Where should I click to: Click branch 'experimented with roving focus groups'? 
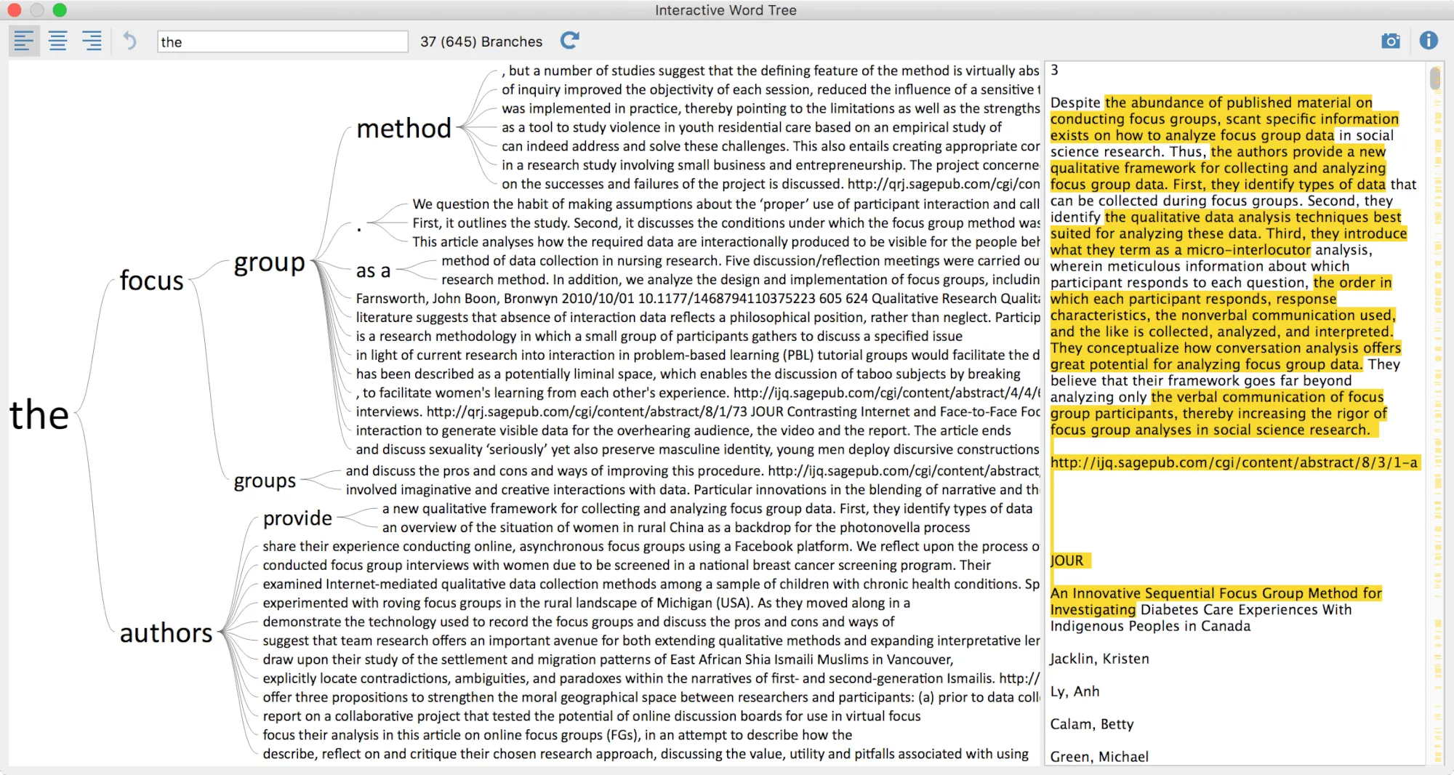586,603
